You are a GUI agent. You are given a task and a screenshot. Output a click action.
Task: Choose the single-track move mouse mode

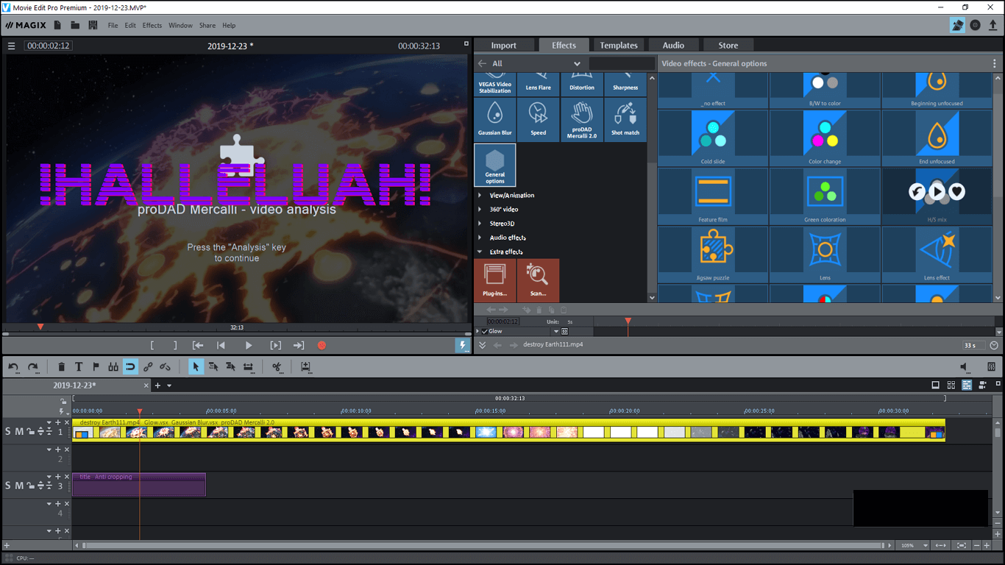[x=213, y=366]
